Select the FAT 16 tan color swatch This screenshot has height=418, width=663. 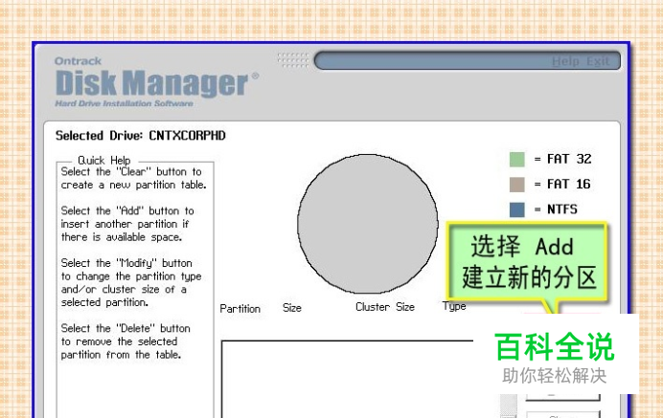(517, 185)
